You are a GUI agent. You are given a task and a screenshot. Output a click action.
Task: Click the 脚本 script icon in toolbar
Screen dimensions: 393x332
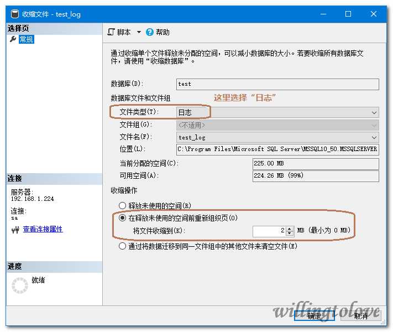click(111, 32)
